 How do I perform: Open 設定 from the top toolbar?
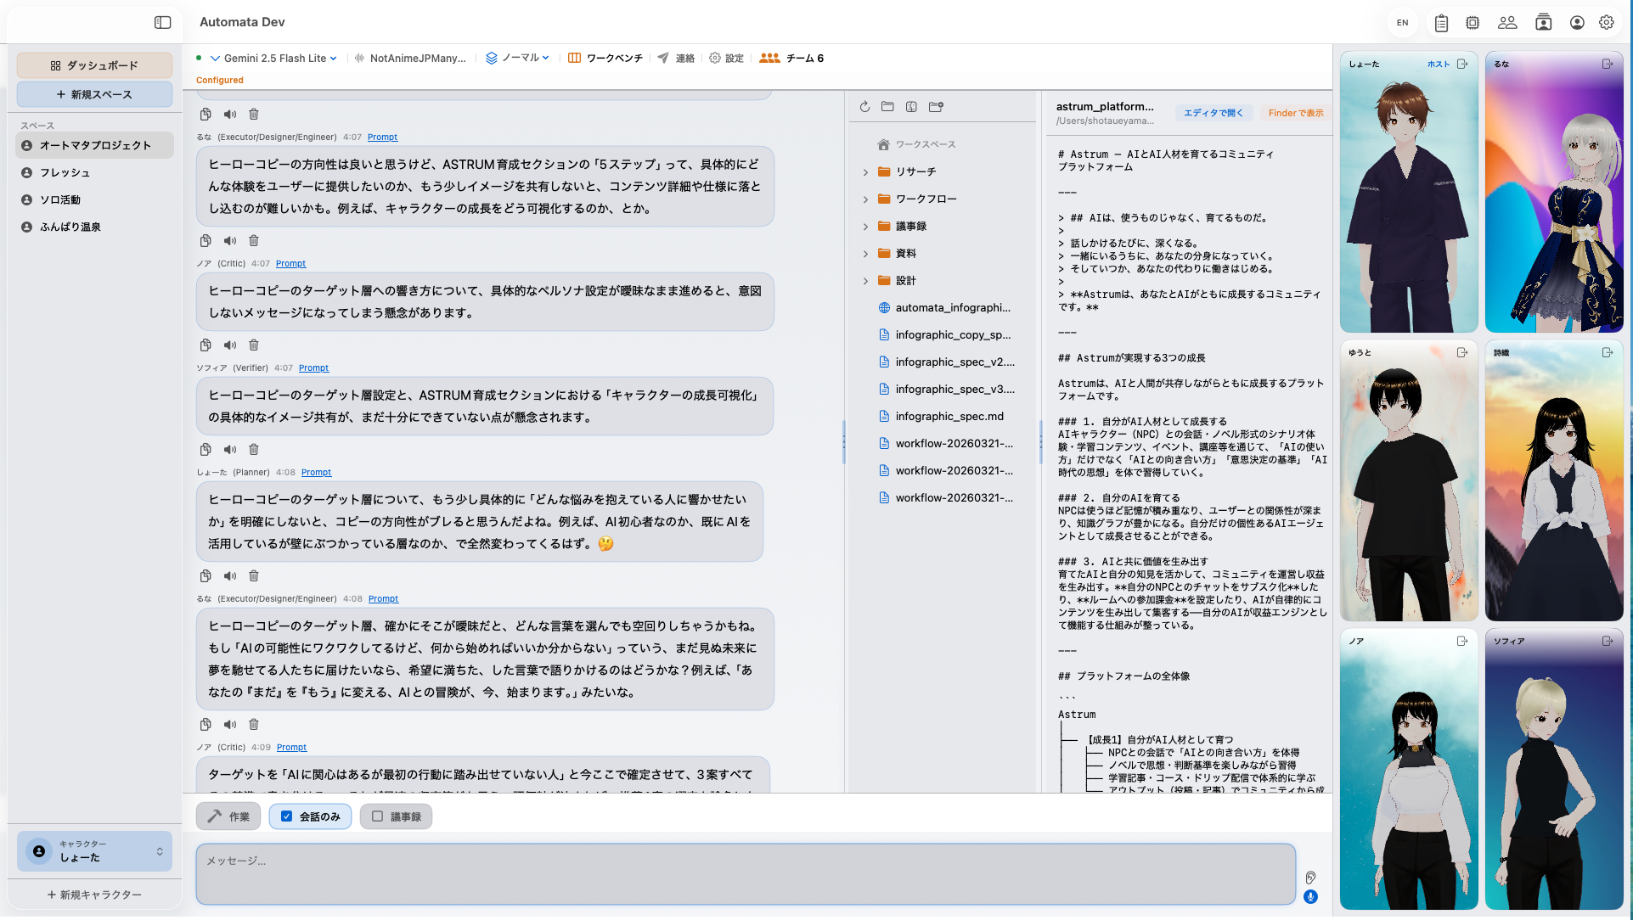tap(726, 58)
